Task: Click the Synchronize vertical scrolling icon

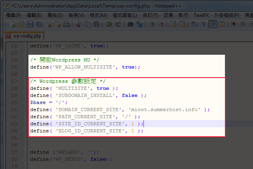Action: point(173,24)
